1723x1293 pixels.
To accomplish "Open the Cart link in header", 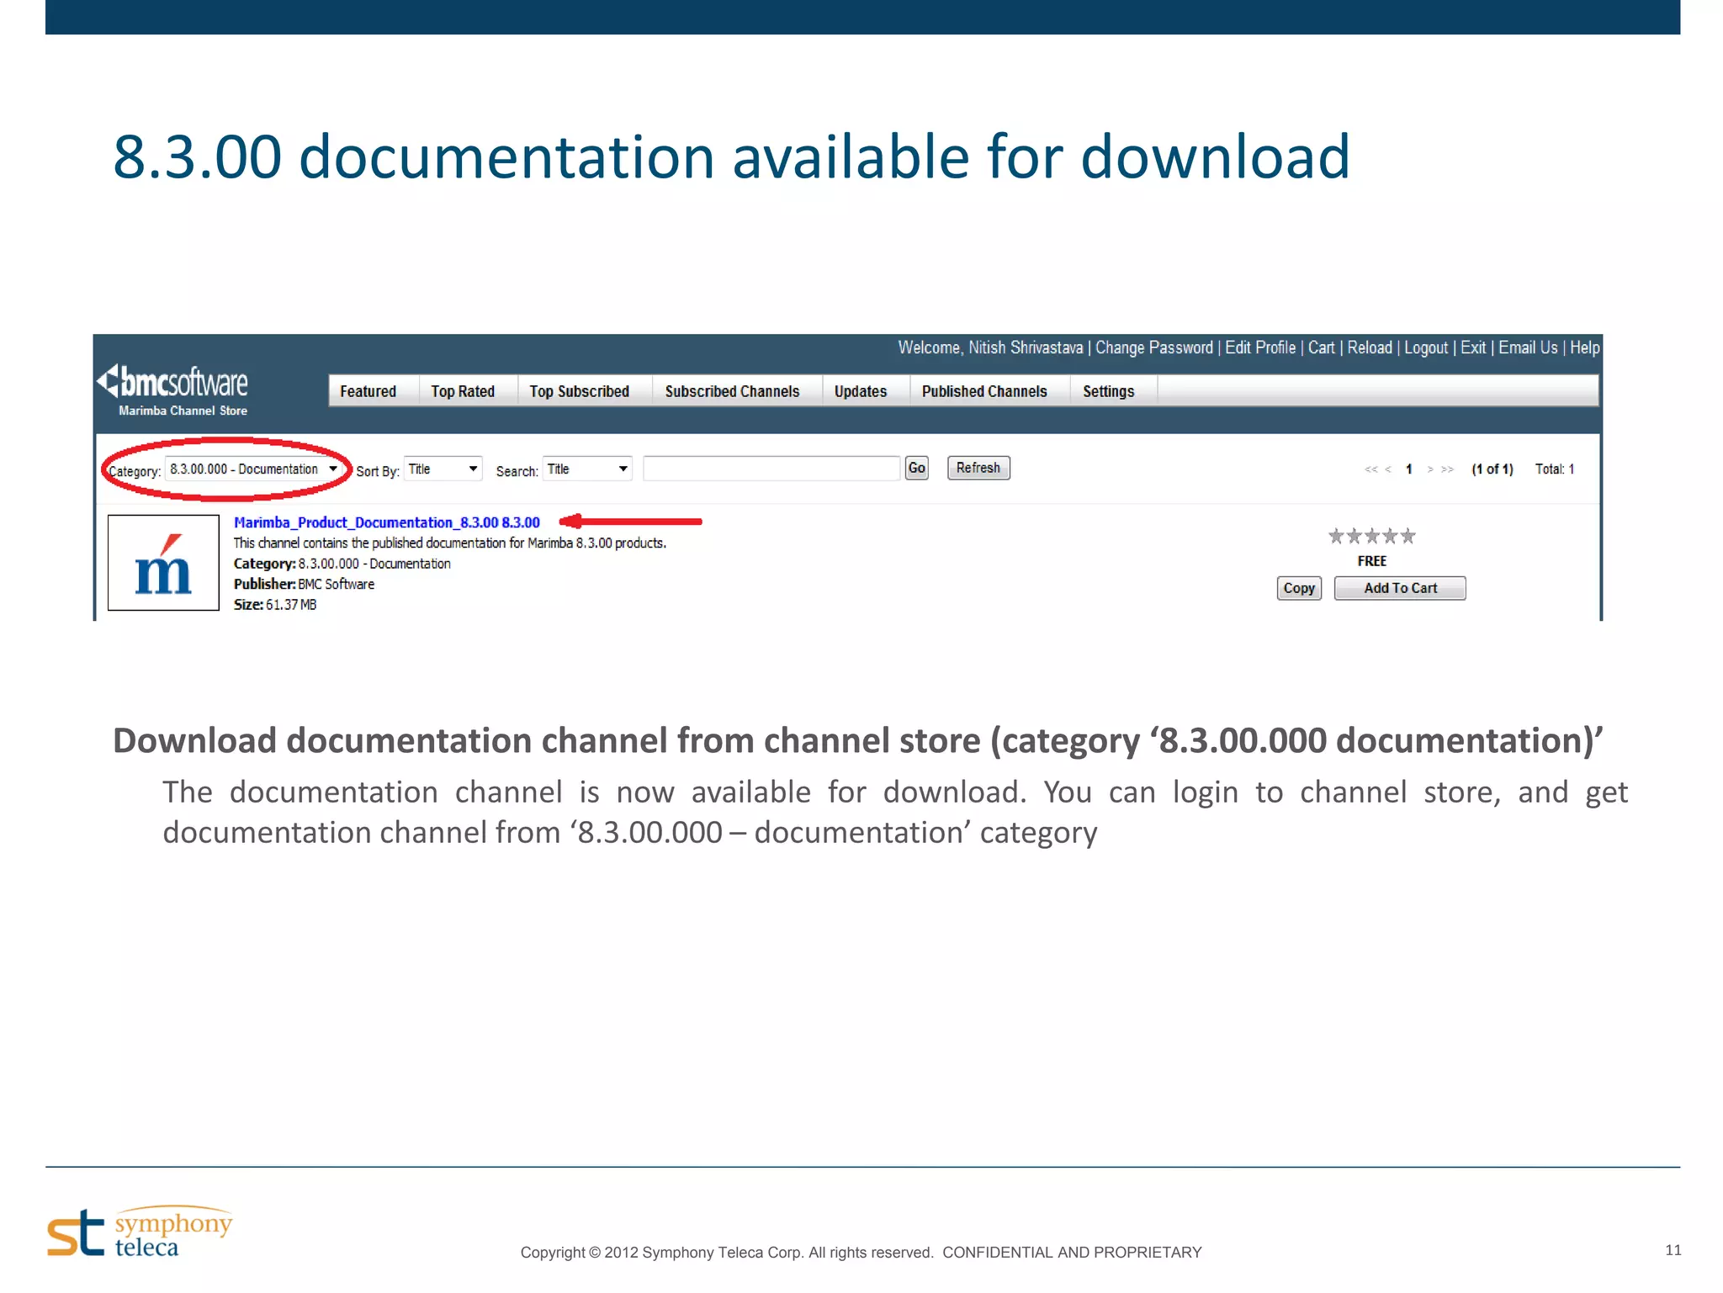I will click(1322, 347).
